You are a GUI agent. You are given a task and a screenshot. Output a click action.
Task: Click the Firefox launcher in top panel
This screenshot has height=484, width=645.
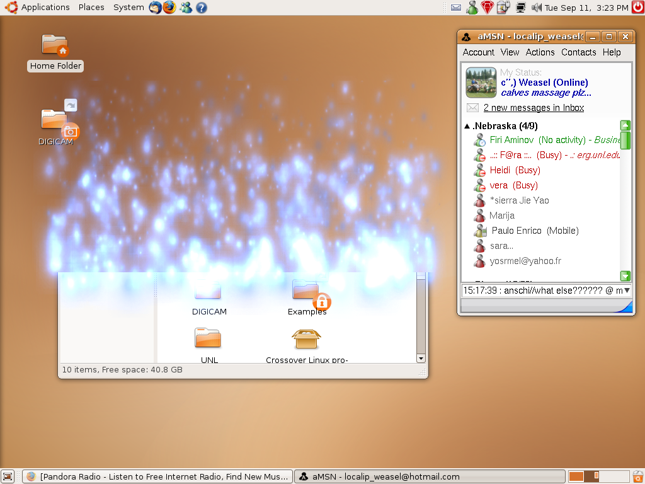(x=169, y=8)
